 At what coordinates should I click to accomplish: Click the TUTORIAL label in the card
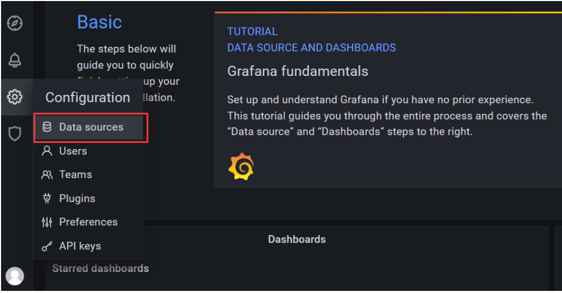pos(252,32)
